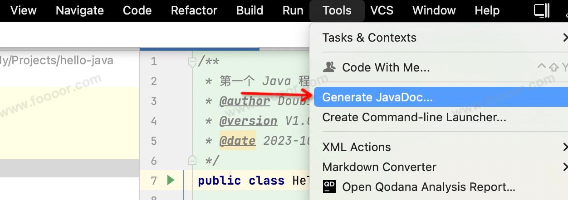Click the Code With Me people icon
Viewport: 568px width, 200px height.
tap(329, 67)
